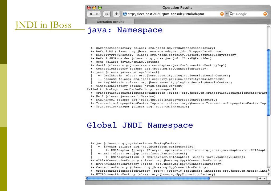Click the 'jmx (class: org.jnp.interfaces.NamingContext)' line
Image resolution: width=277 pixels, height=191 pixels.
click(135, 143)
